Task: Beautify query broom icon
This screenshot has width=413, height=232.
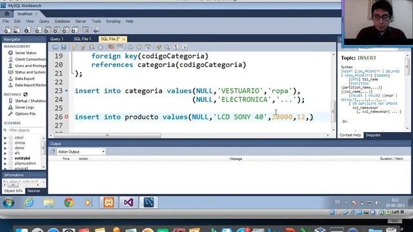Action: coord(159,47)
